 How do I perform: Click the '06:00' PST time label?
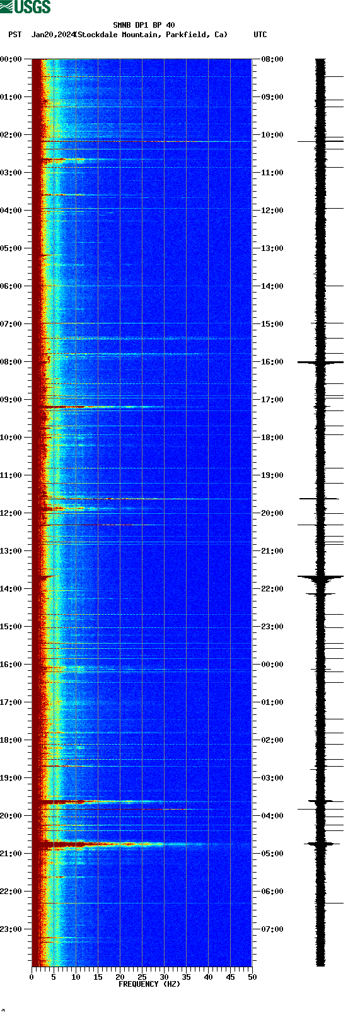(11, 286)
